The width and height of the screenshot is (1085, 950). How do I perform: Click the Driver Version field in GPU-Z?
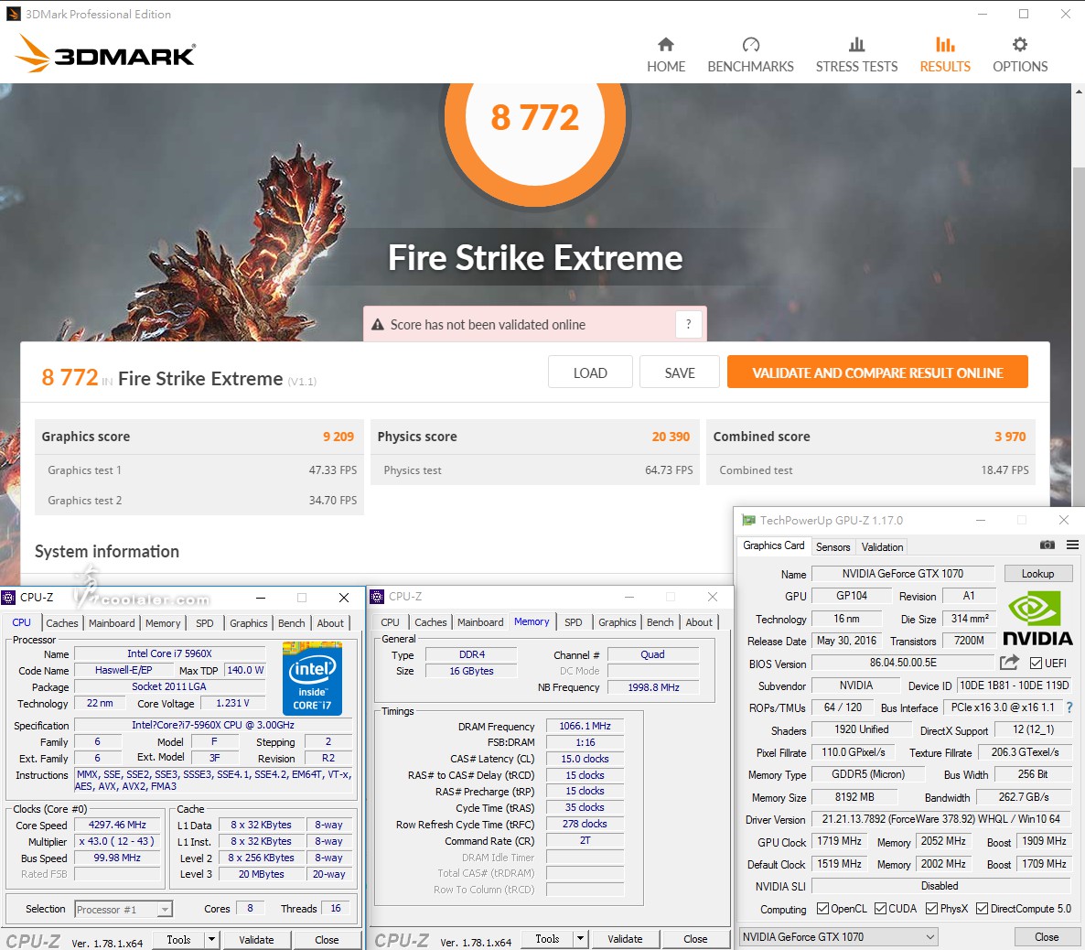(941, 819)
